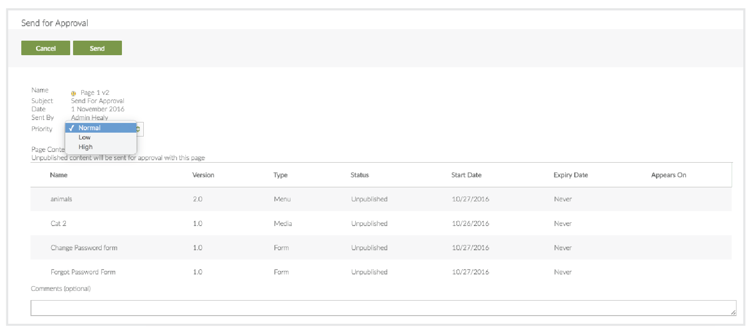Select the Change Password form row
Viewport: 751px width, 334px height.
(x=84, y=248)
